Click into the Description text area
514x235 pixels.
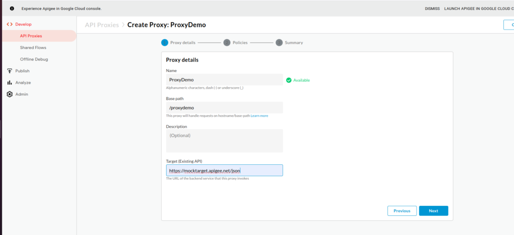point(224,141)
